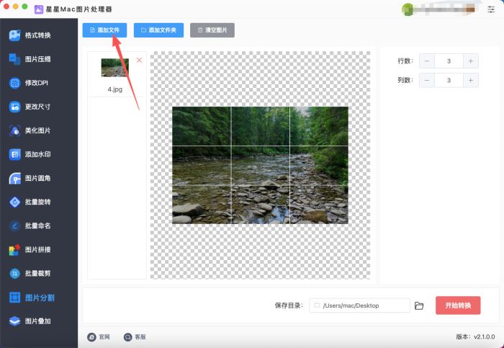Viewport: 504px width, 348px height.
Task: Switch to the 图片分割 tab
Action: tap(39, 298)
